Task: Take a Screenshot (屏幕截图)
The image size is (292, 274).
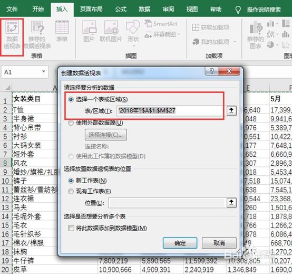Action: coord(160,34)
